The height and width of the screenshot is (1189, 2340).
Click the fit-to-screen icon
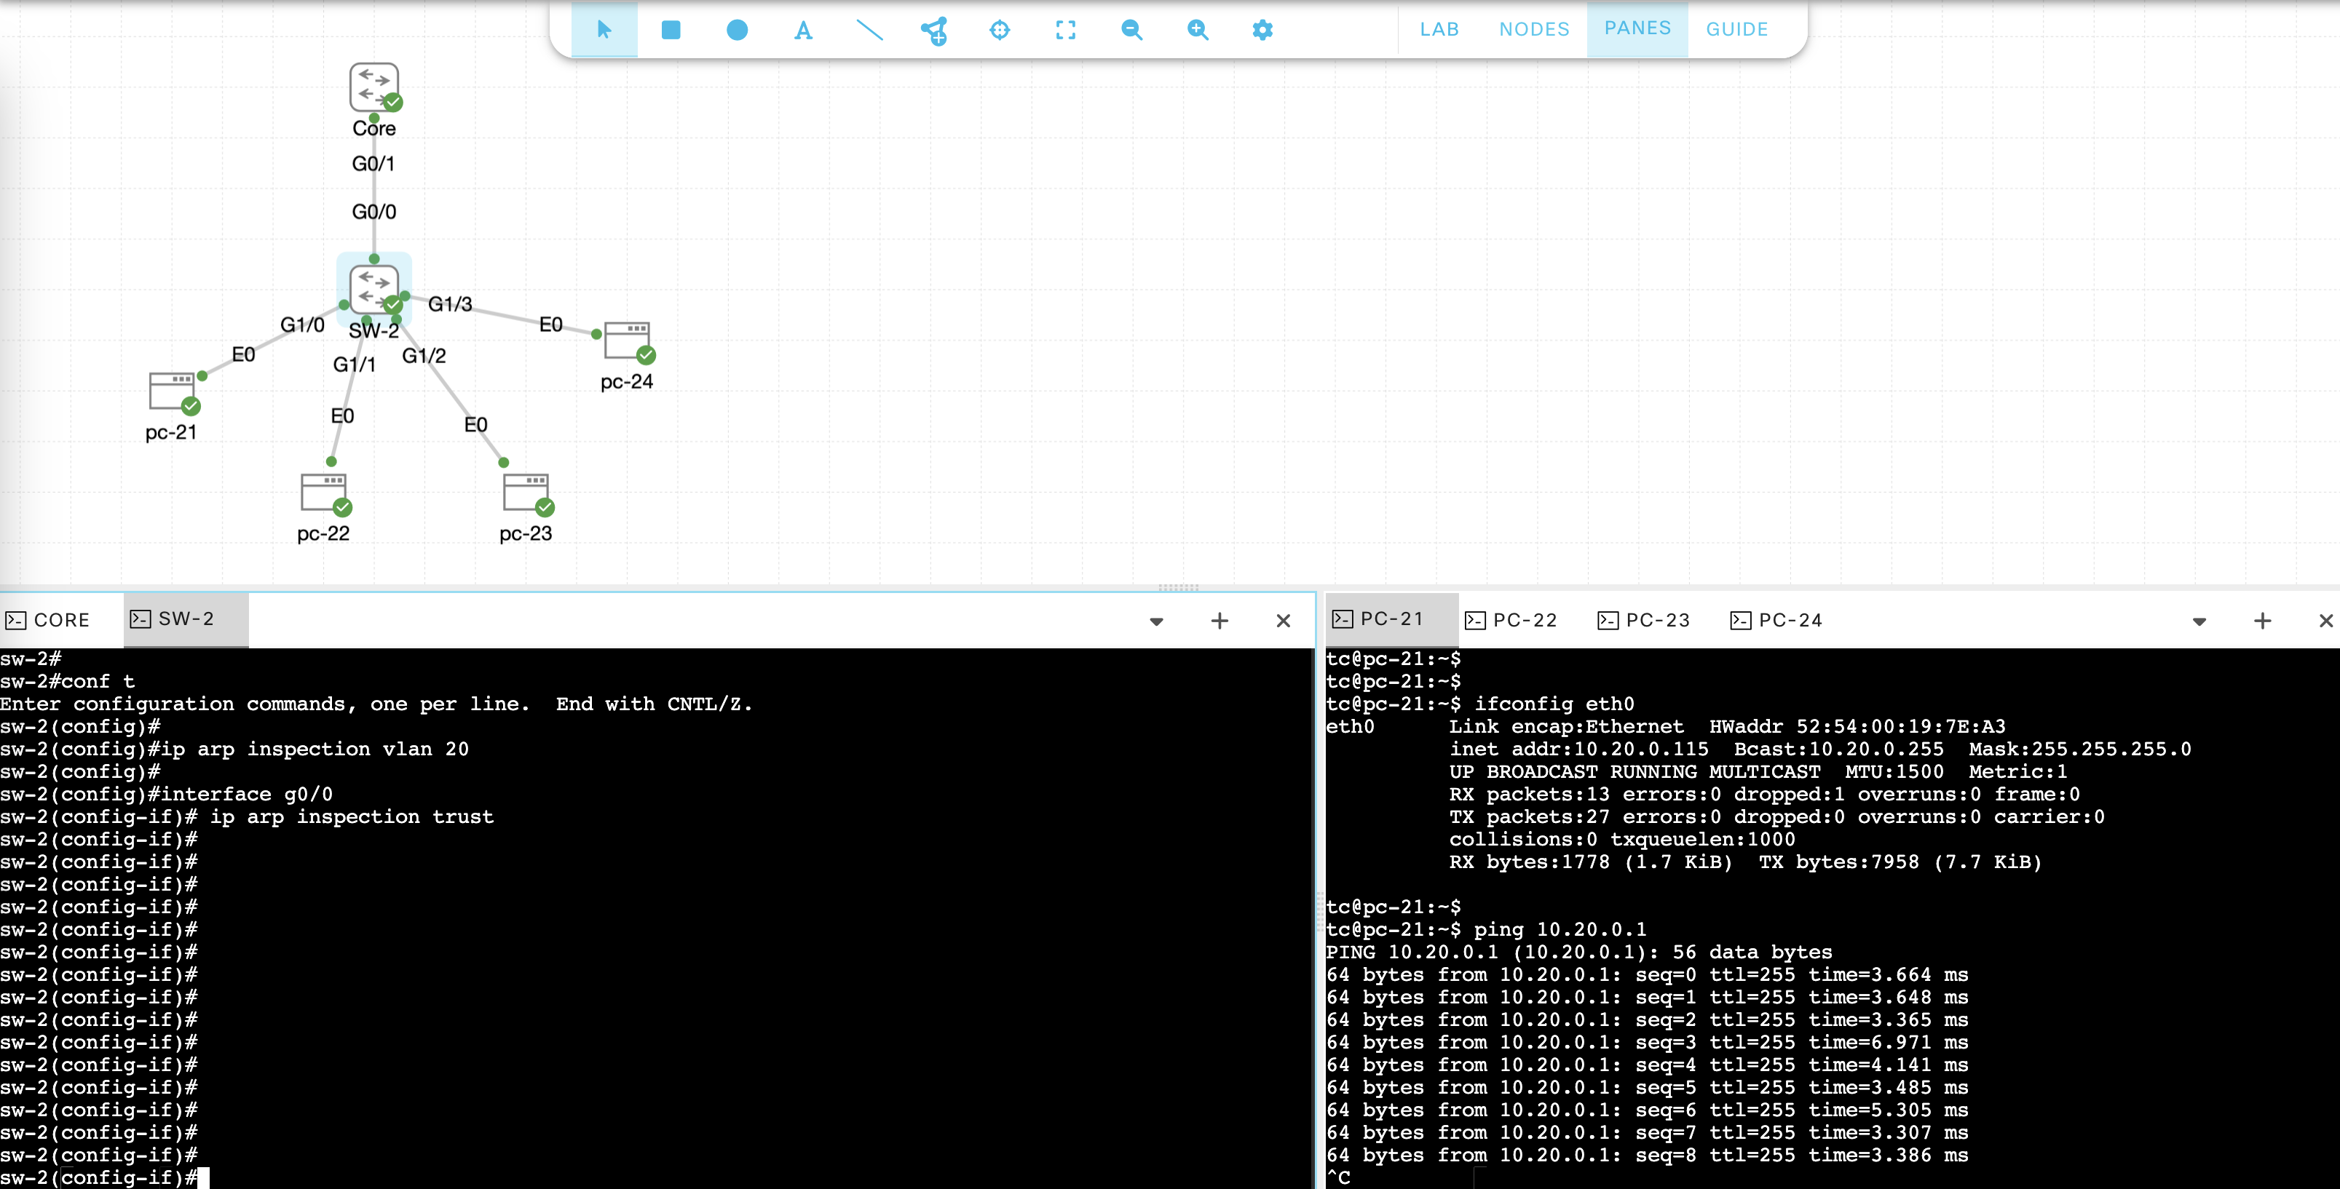tap(1066, 30)
